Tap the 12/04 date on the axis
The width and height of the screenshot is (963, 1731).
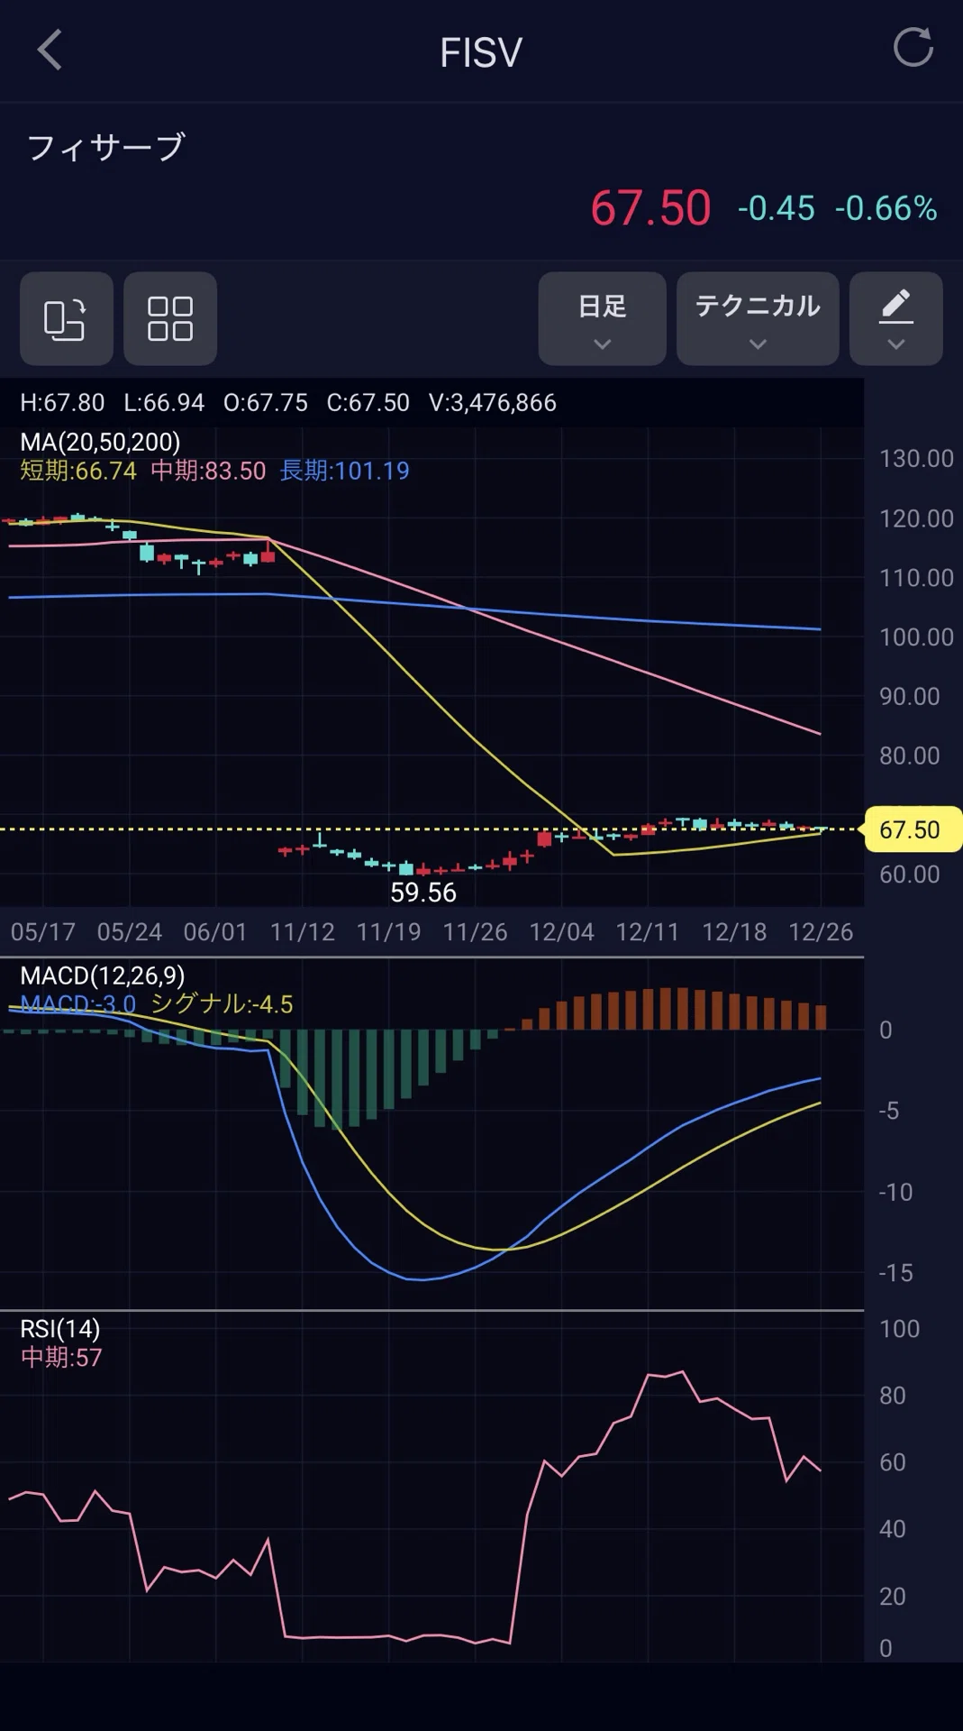pyautogui.click(x=561, y=932)
